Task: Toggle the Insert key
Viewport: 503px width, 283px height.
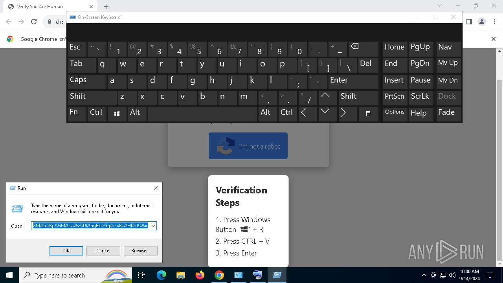Action: pos(395,82)
